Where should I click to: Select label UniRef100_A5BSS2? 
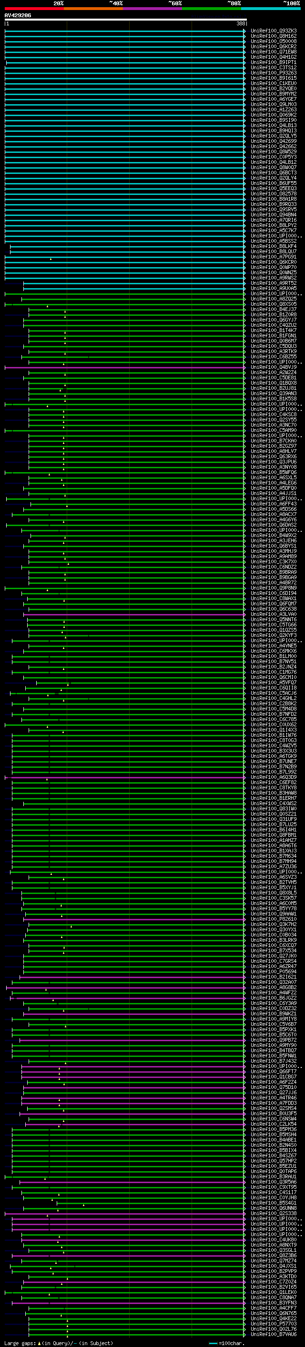[x=274, y=241]
